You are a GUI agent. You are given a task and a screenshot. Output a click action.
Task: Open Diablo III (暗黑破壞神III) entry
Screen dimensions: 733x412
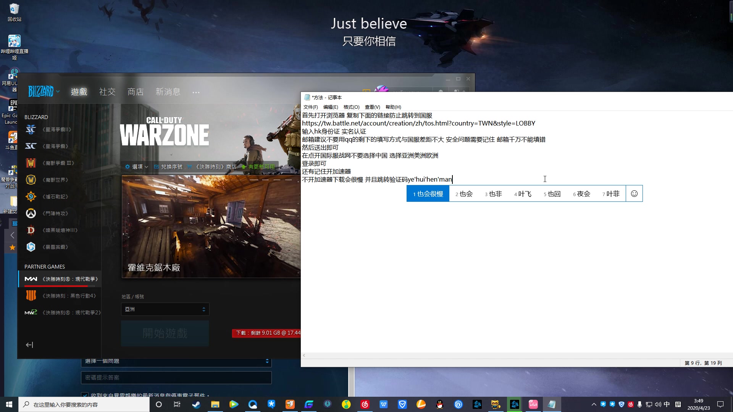point(52,230)
